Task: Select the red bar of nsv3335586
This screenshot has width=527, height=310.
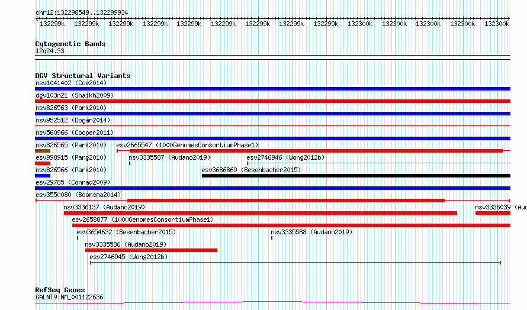Action: click(151, 250)
